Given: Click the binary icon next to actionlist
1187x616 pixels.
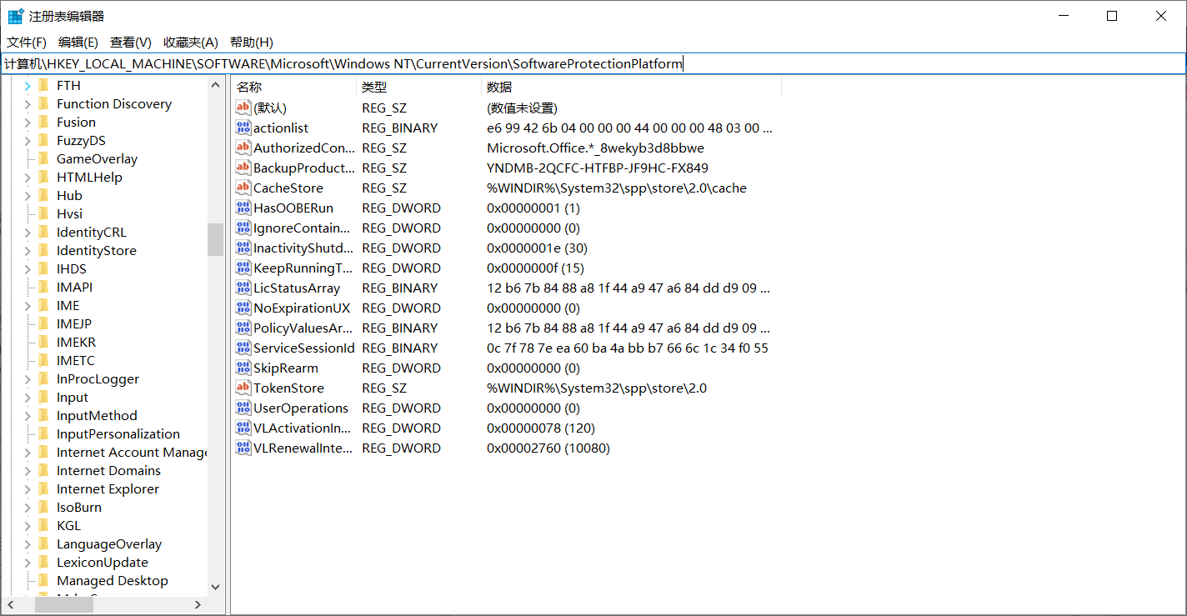Looking at the screenshot, I should tap(243, 128).
